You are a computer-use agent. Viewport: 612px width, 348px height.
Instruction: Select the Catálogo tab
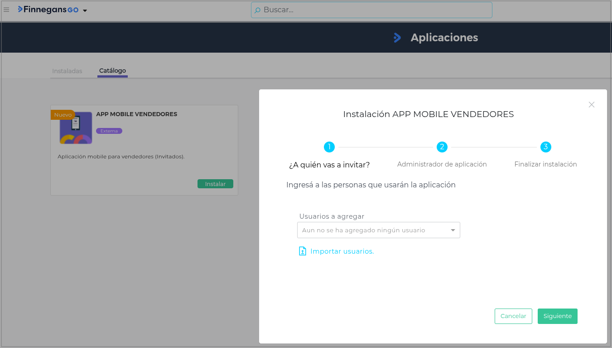coord(112,71)
